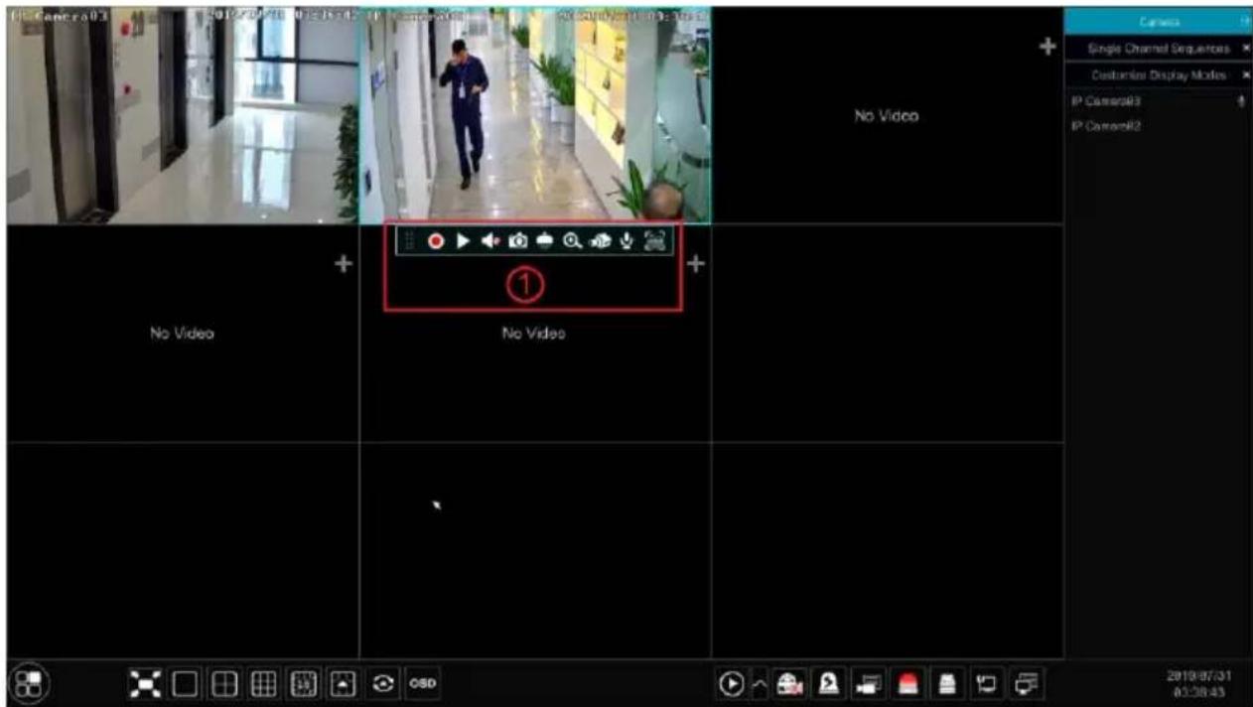Open playback with the circled play icon
This screenshot has height=707, width=1253.
click(732, 683)
